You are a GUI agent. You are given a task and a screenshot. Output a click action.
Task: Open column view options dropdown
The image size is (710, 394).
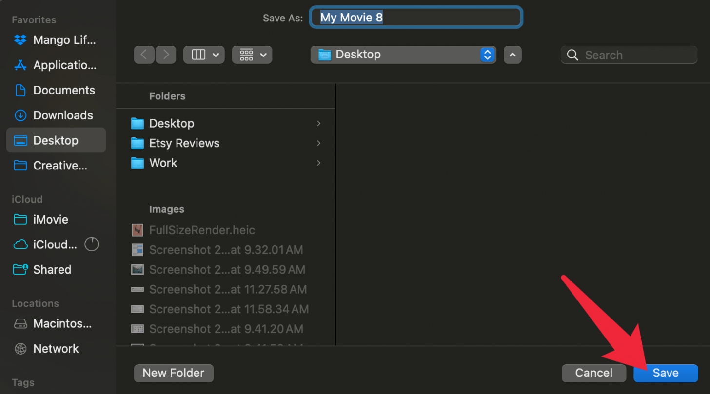(204, 55)
